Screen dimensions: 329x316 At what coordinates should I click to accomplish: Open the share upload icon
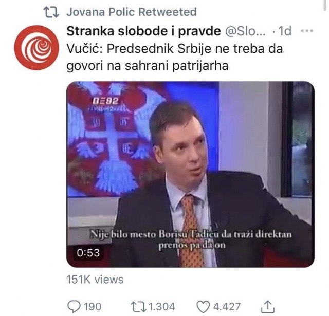pos(268,307)
